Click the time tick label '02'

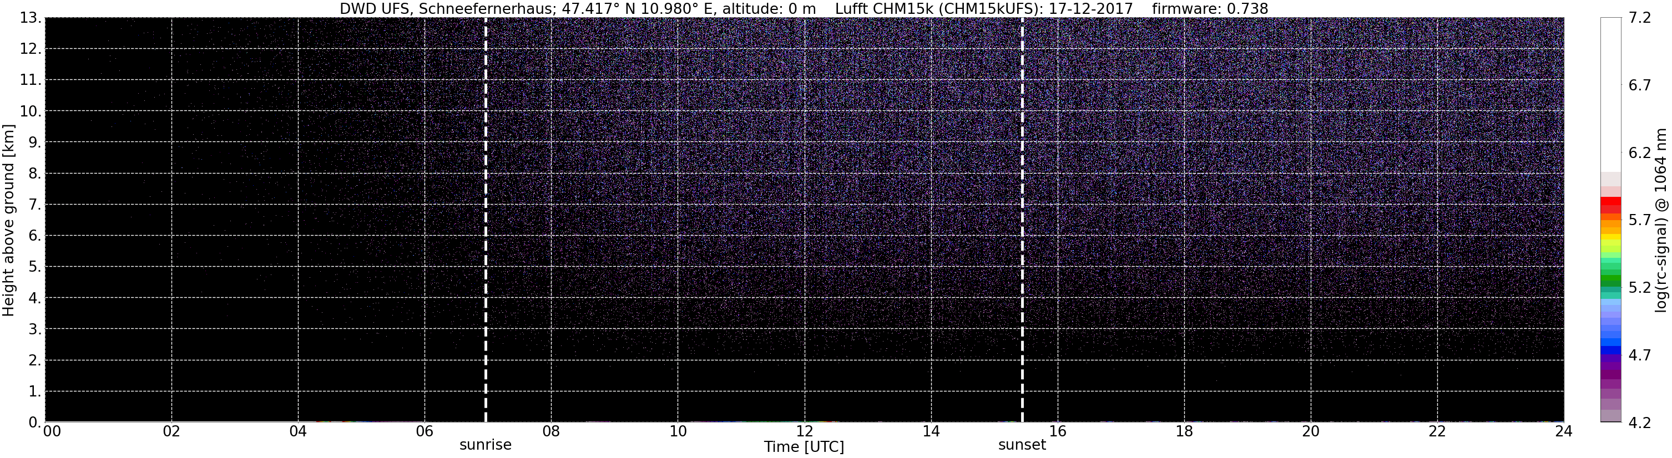point(171,431)
